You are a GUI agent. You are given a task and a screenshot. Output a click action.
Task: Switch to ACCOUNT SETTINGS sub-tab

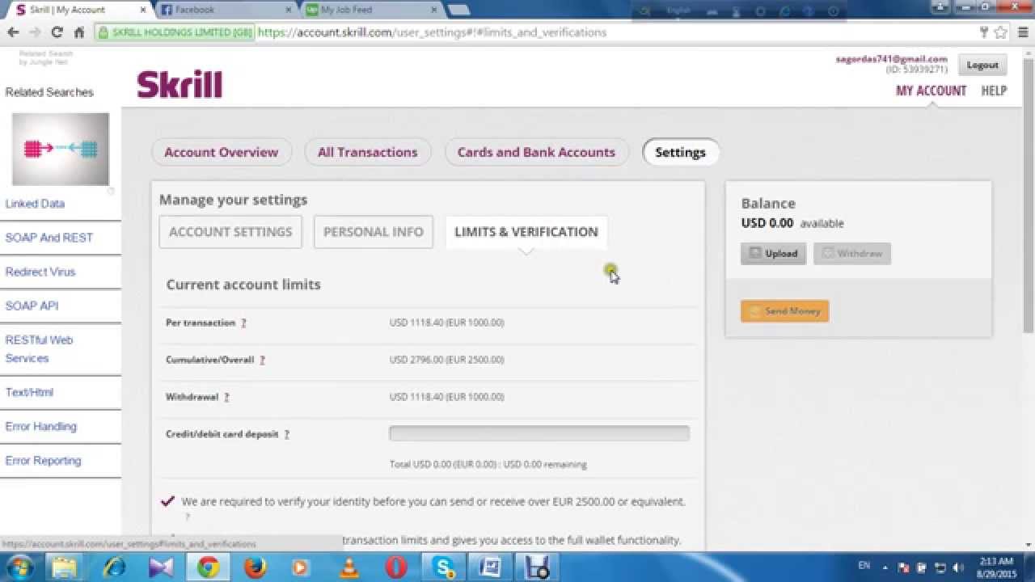click(230, 232)
